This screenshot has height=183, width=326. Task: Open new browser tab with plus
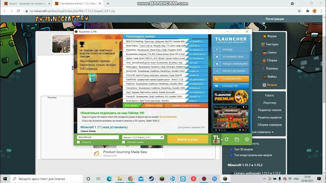click(x=108, y=4)
